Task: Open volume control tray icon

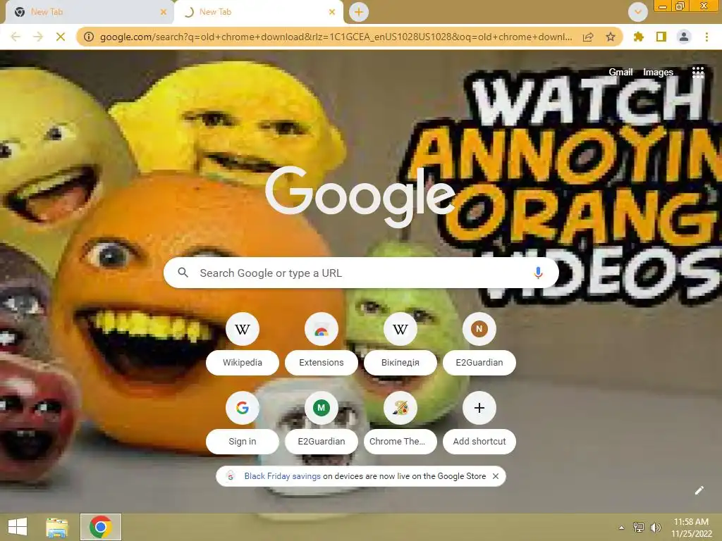Action: pyautogui.click(x=655, y=527)
